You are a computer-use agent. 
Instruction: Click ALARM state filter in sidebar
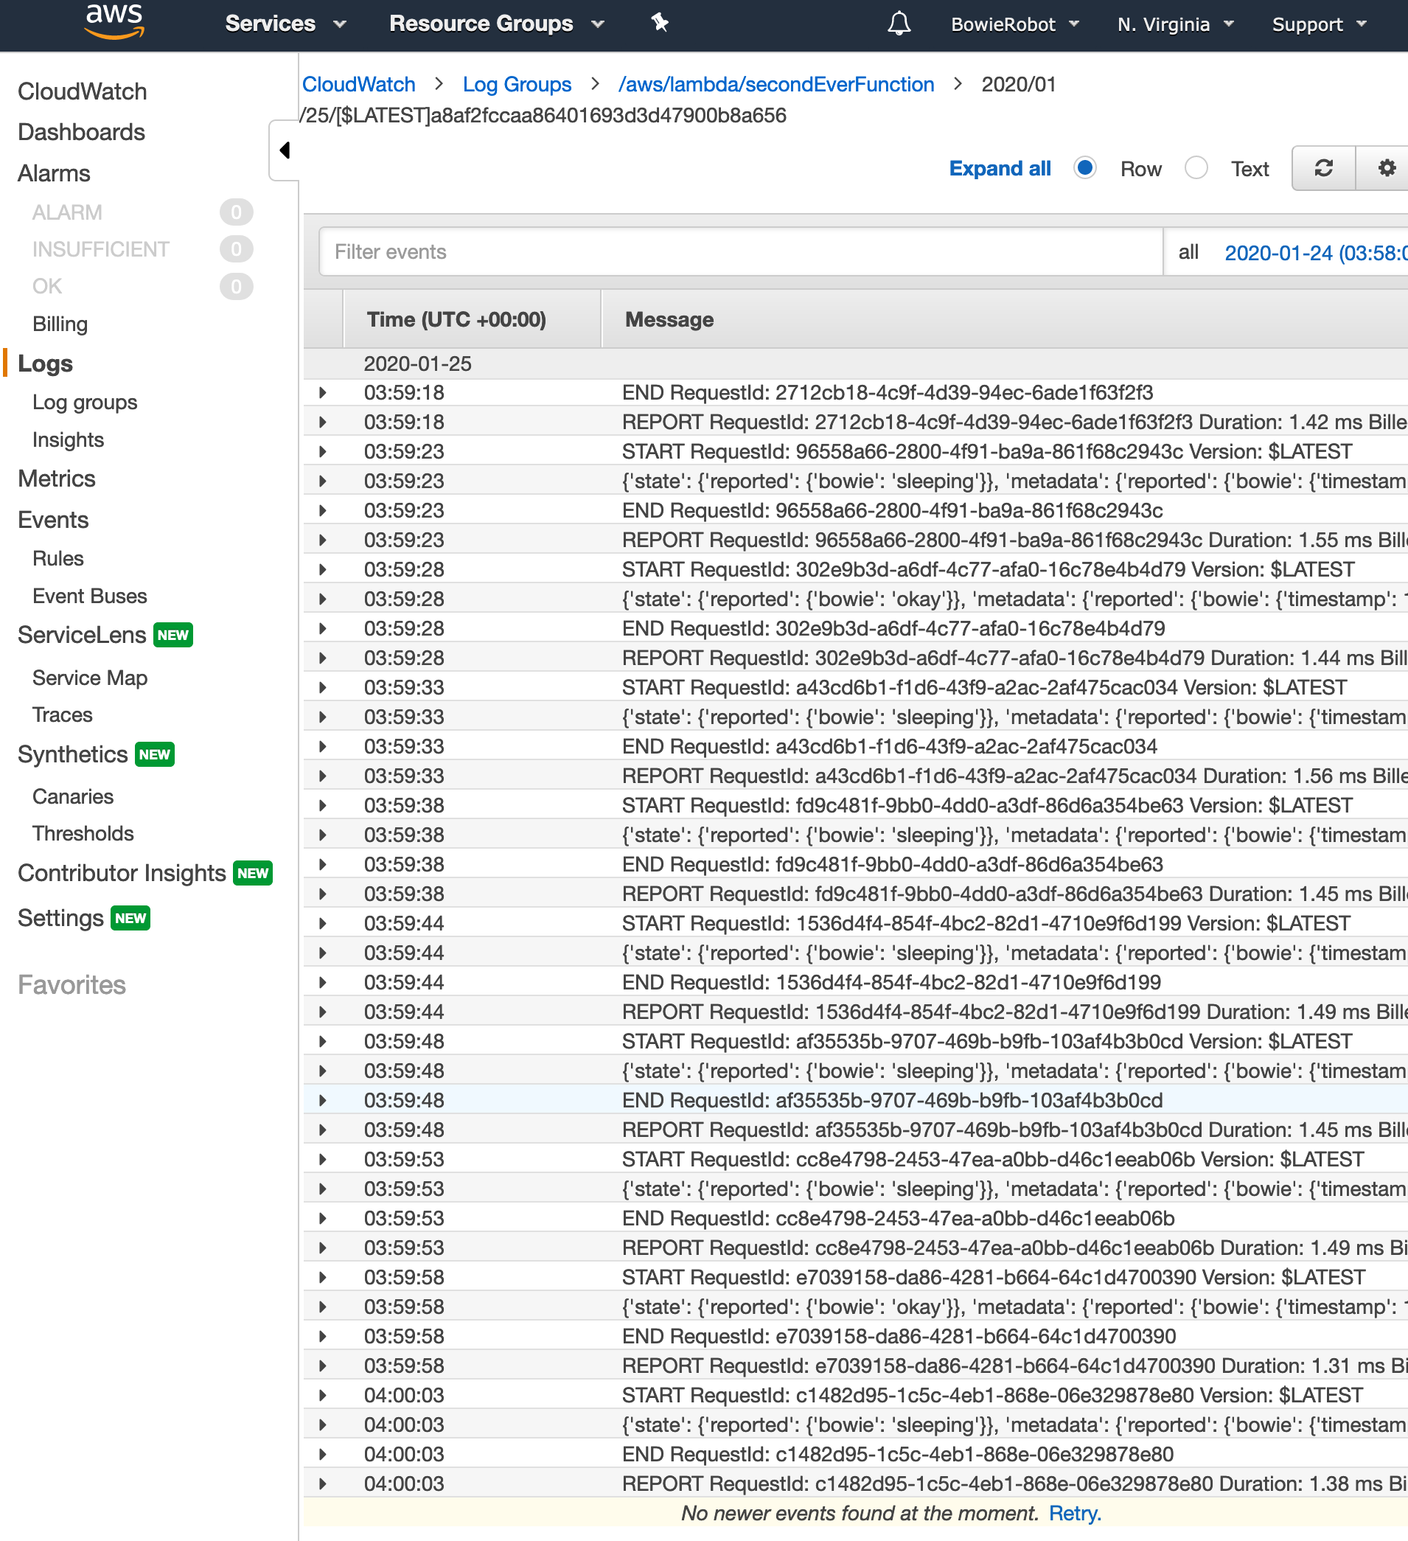click(66, 212)
